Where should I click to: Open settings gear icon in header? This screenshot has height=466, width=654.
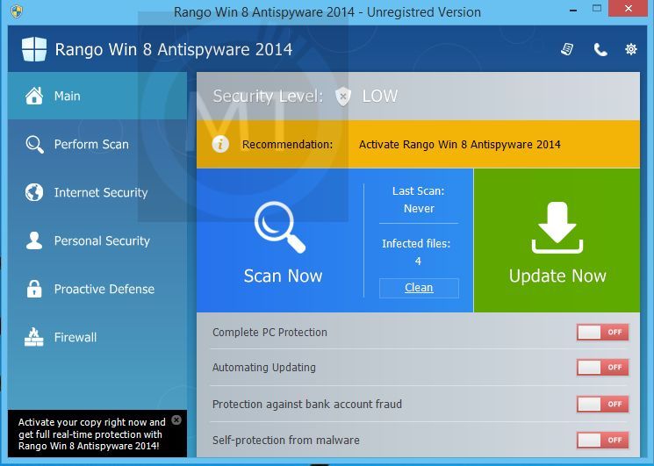coord(630,49)
